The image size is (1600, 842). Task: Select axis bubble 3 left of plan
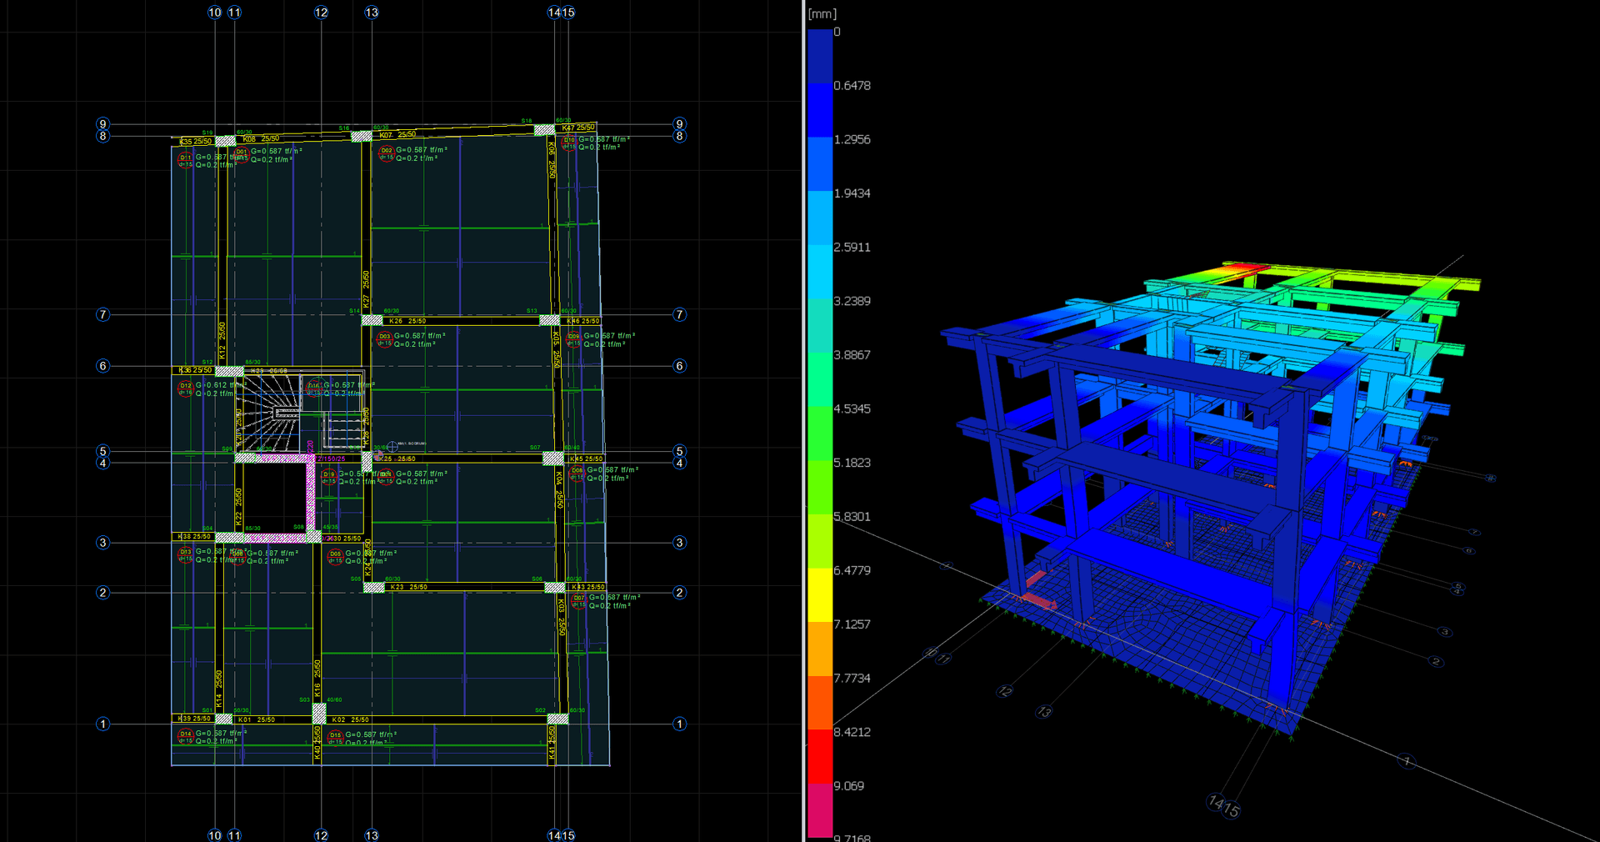[102, 543]
